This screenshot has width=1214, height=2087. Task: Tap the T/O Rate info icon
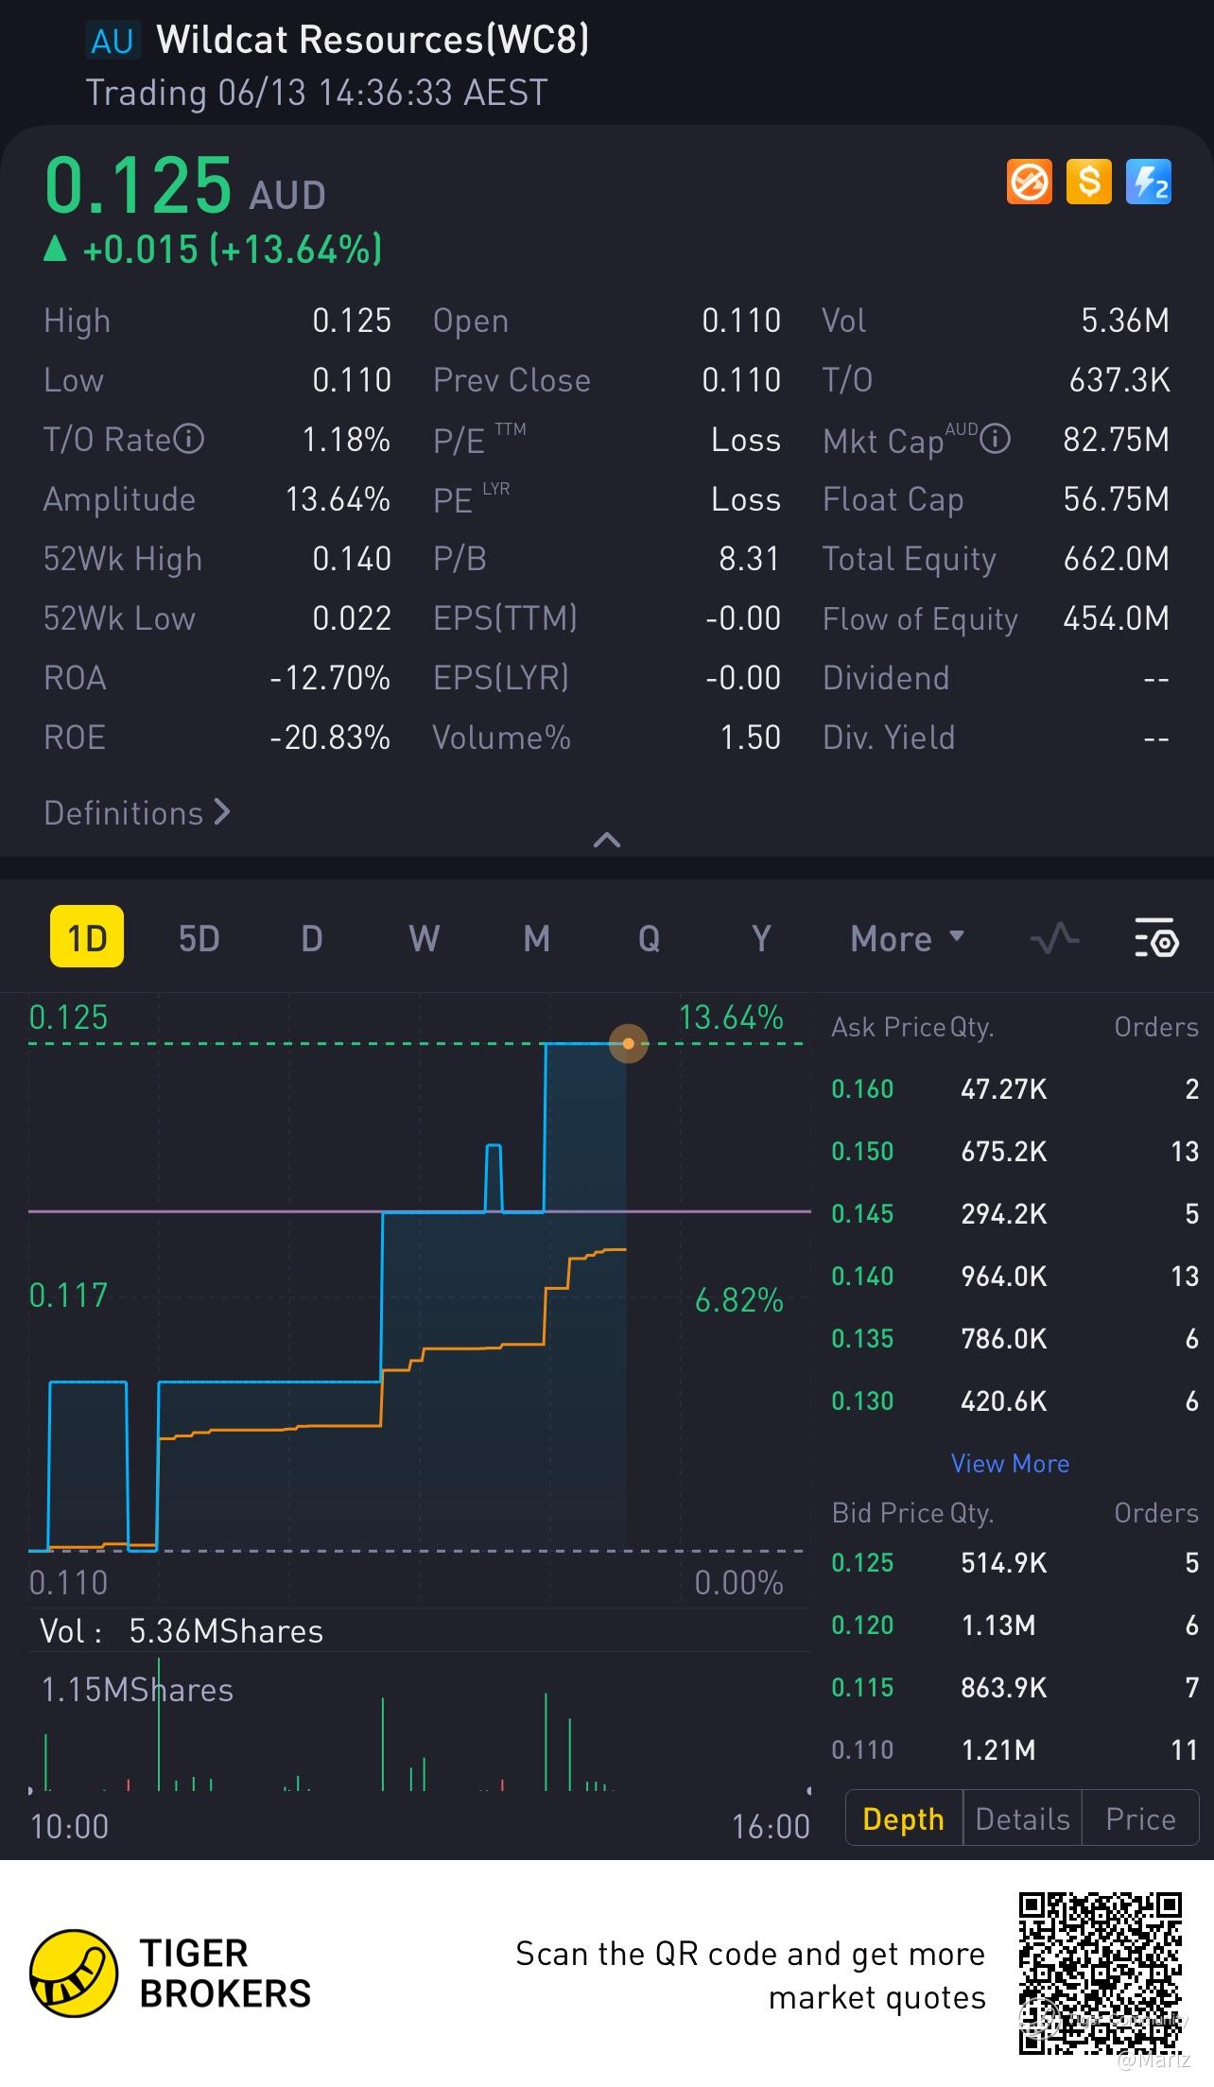(190, 439)
